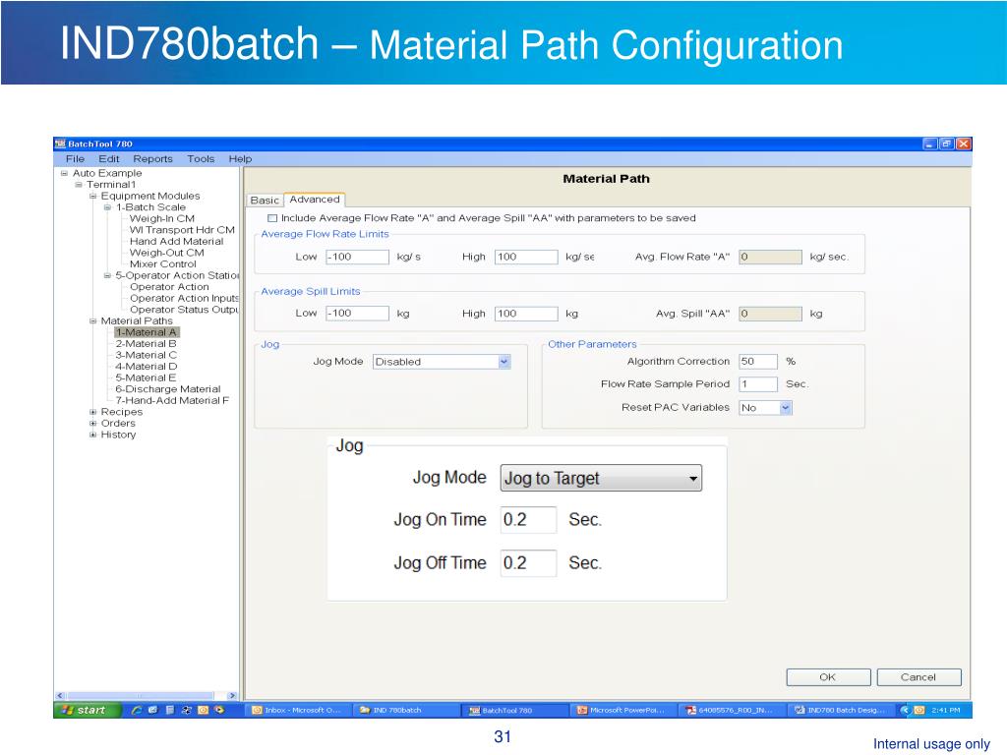Click the Windows start button
Screen dimensions: 1007x755
pyautogui.click(x=88, y=710)
